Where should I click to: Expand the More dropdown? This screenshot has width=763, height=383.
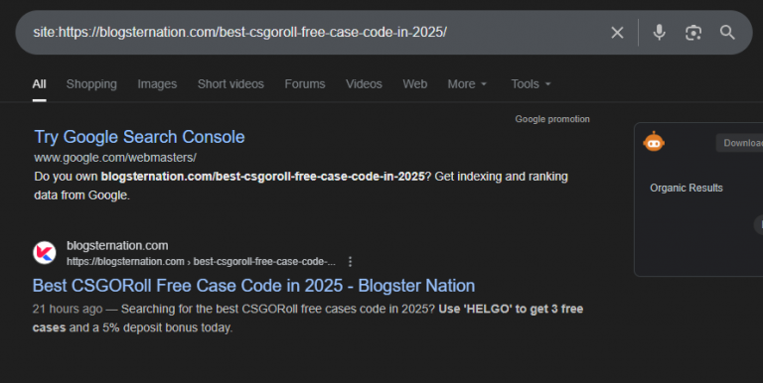467,84
